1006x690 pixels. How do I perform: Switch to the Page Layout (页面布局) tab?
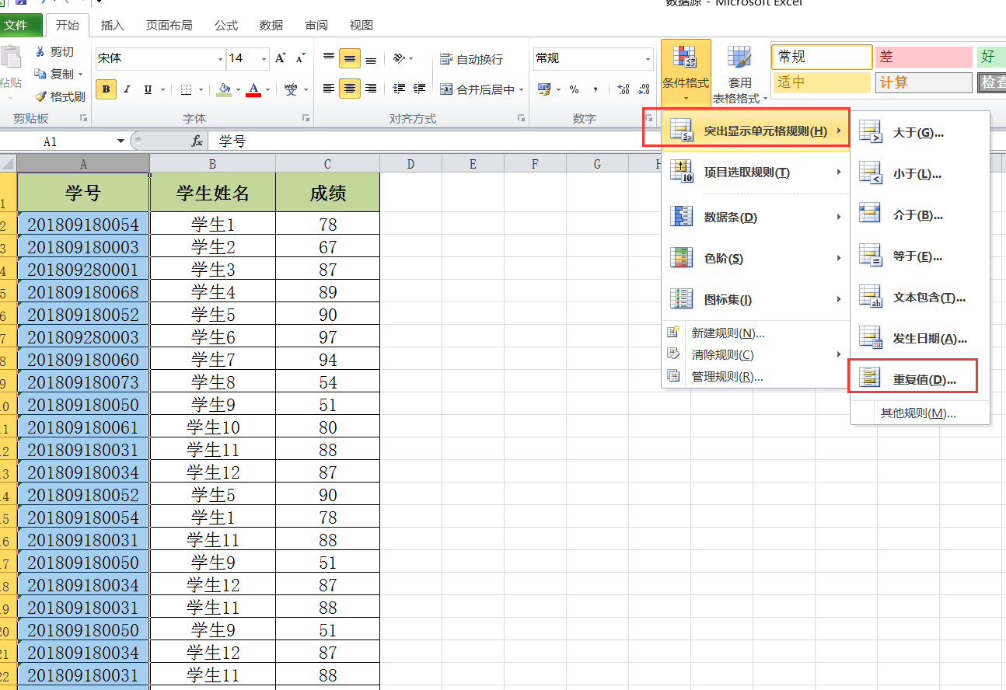point(169,25)
